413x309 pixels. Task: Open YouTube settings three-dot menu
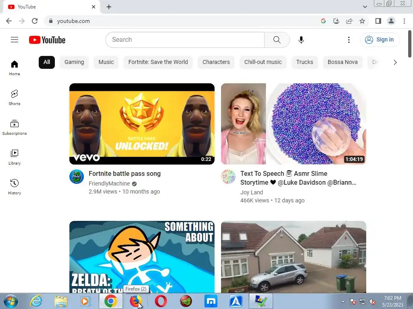349,40
